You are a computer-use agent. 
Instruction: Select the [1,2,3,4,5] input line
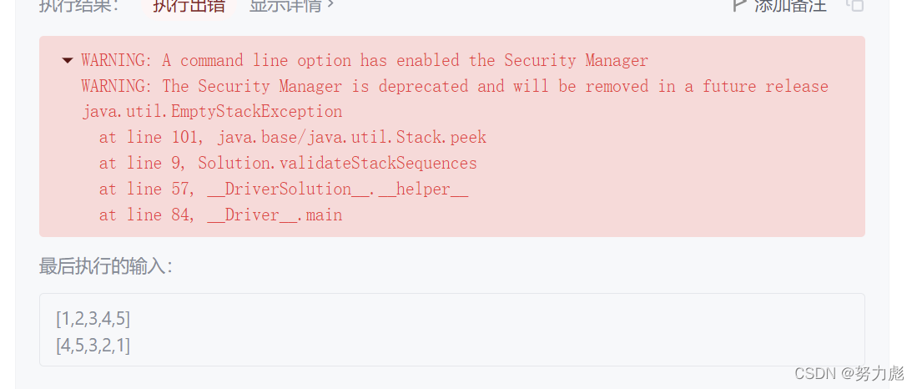pos(93,318)
